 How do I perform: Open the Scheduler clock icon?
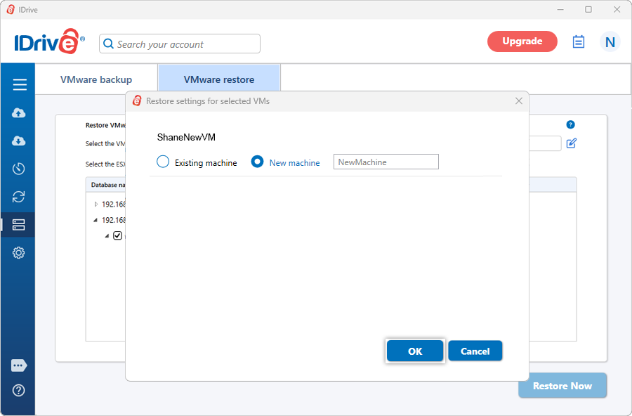tap(18, 168)
